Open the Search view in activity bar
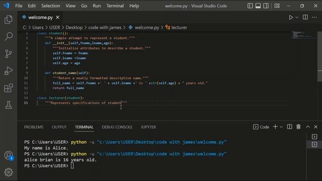Screen dimensions: 322x181 [9, 36]
